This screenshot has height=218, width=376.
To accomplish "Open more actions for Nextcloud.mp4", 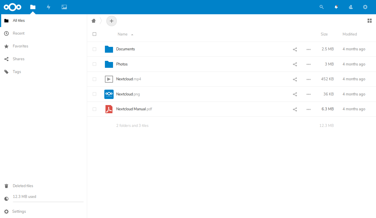I will 309,79.
